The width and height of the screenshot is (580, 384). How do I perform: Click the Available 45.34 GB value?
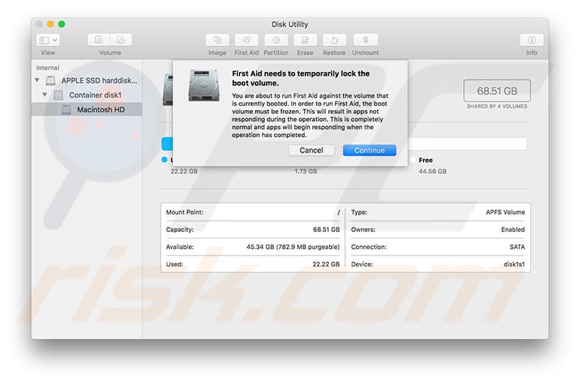pyautogui.click(x=293, y=247)
